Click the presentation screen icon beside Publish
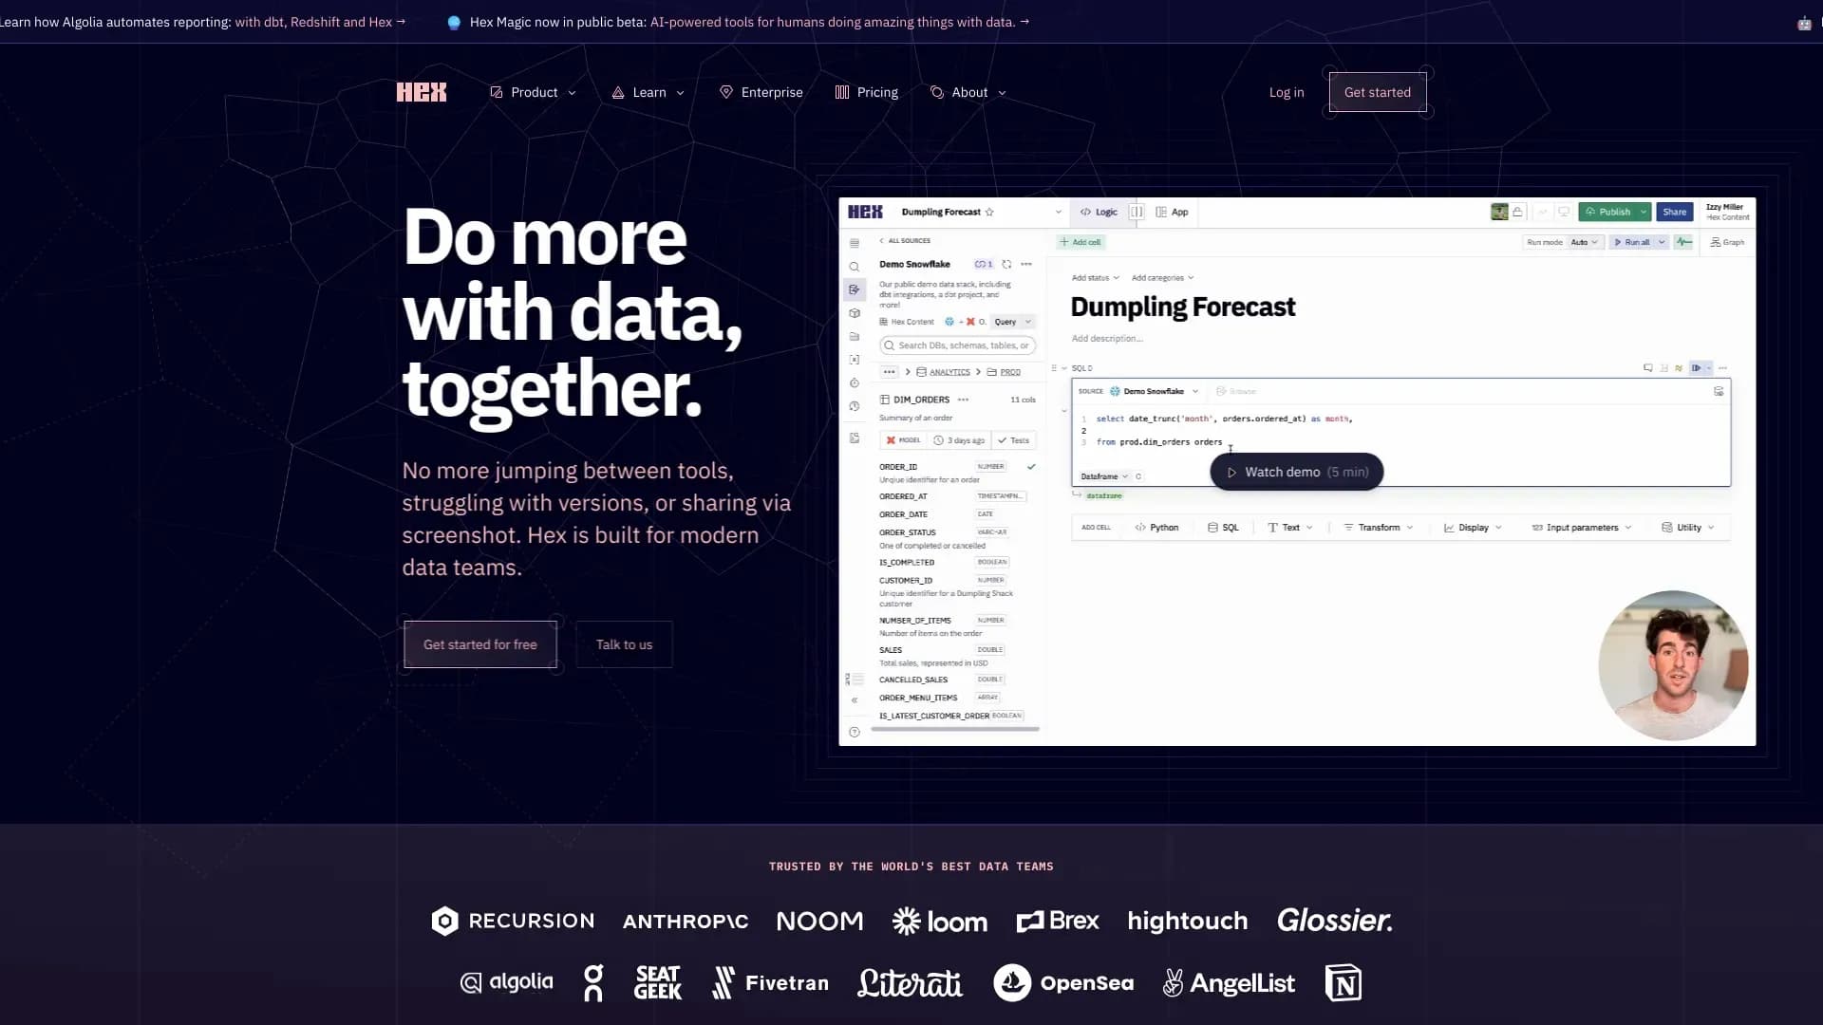Screen dimensions: 1823x1025 tap(1564, 212)
